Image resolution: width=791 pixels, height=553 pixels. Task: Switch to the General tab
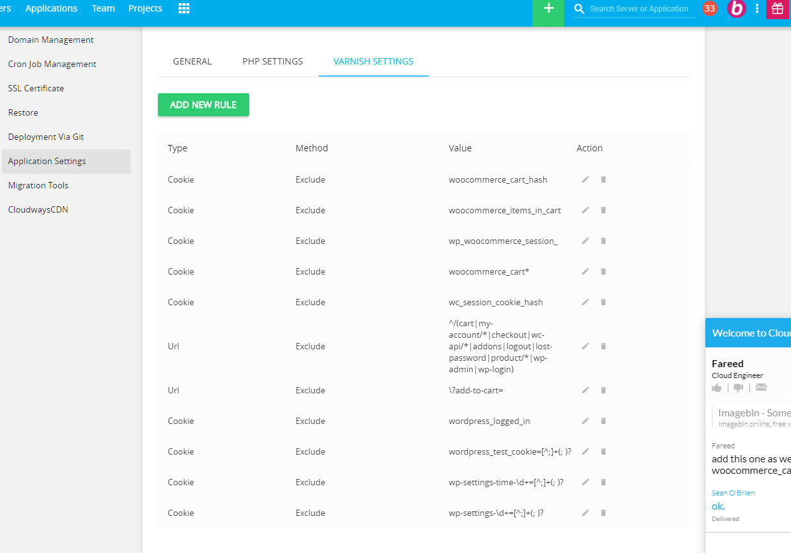pyautogui.click(x=192, y=61)
